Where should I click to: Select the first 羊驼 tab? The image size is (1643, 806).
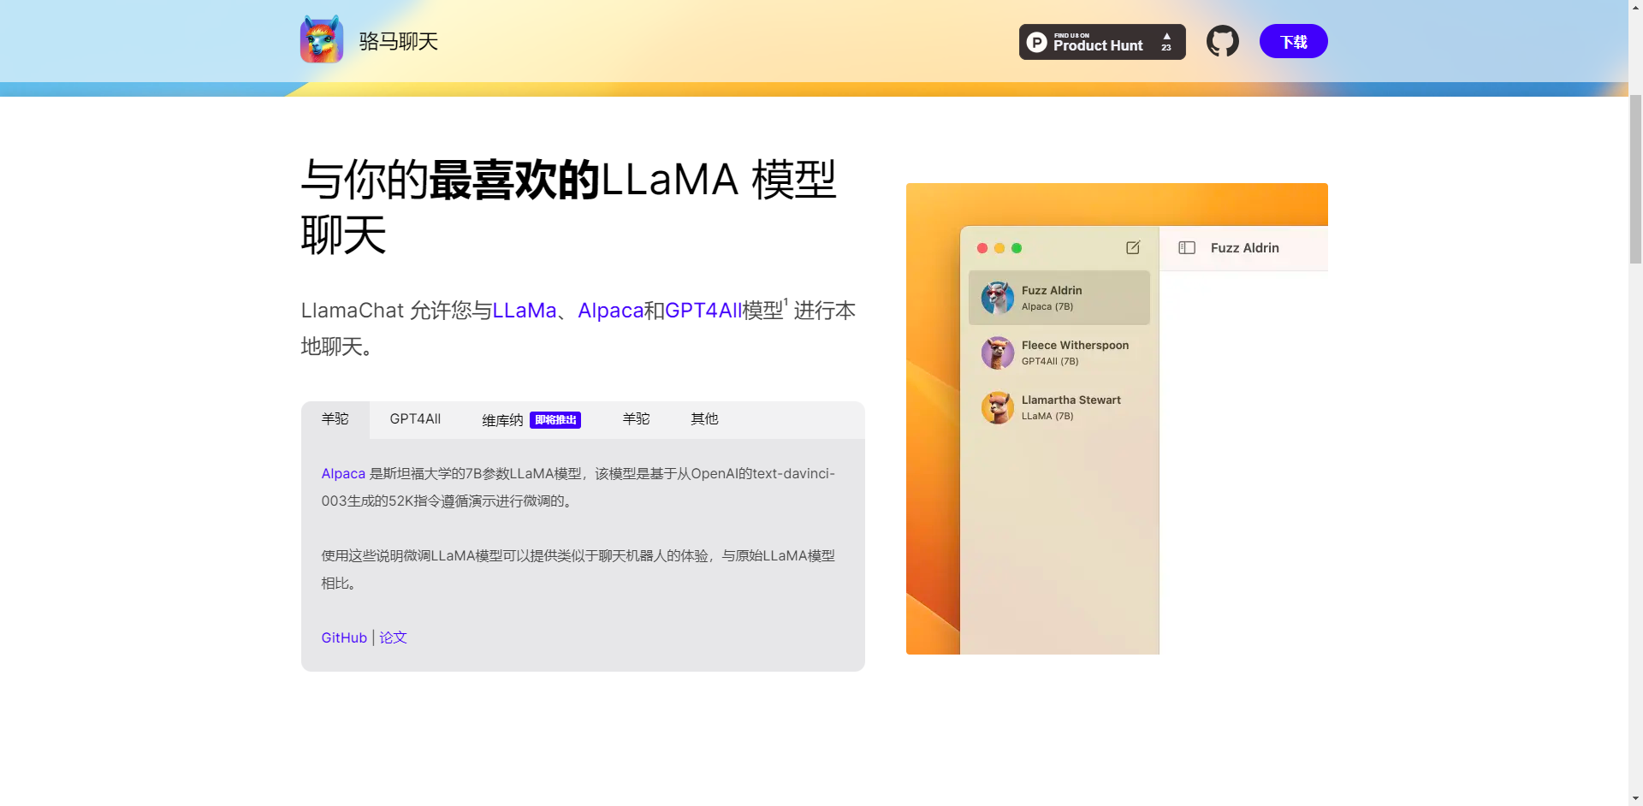[335, 419]
